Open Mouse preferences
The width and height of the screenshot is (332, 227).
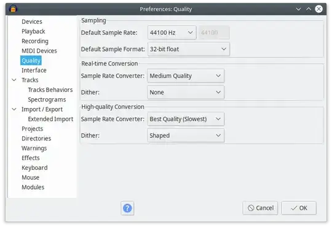coord(30,177)
